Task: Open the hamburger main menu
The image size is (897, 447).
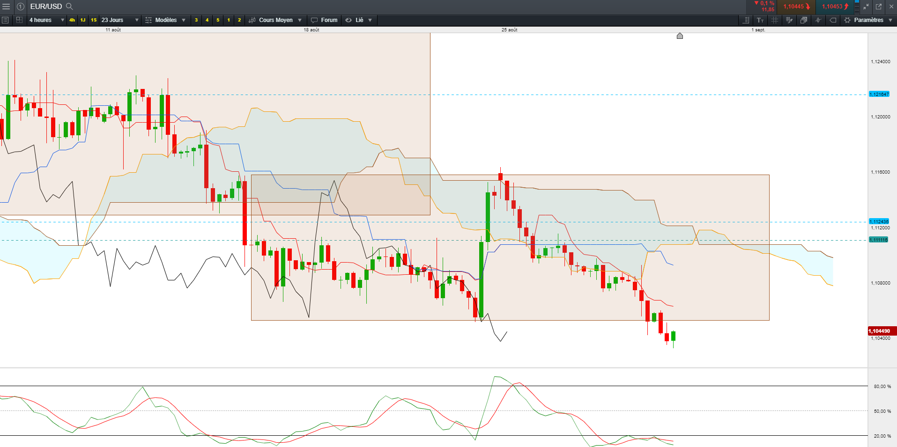Action: (6, 7)
